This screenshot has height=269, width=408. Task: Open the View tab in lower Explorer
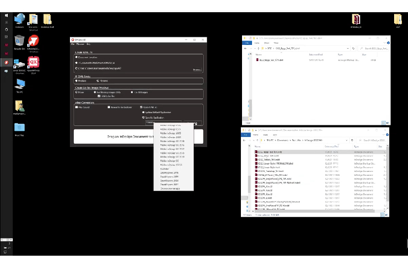275,135
